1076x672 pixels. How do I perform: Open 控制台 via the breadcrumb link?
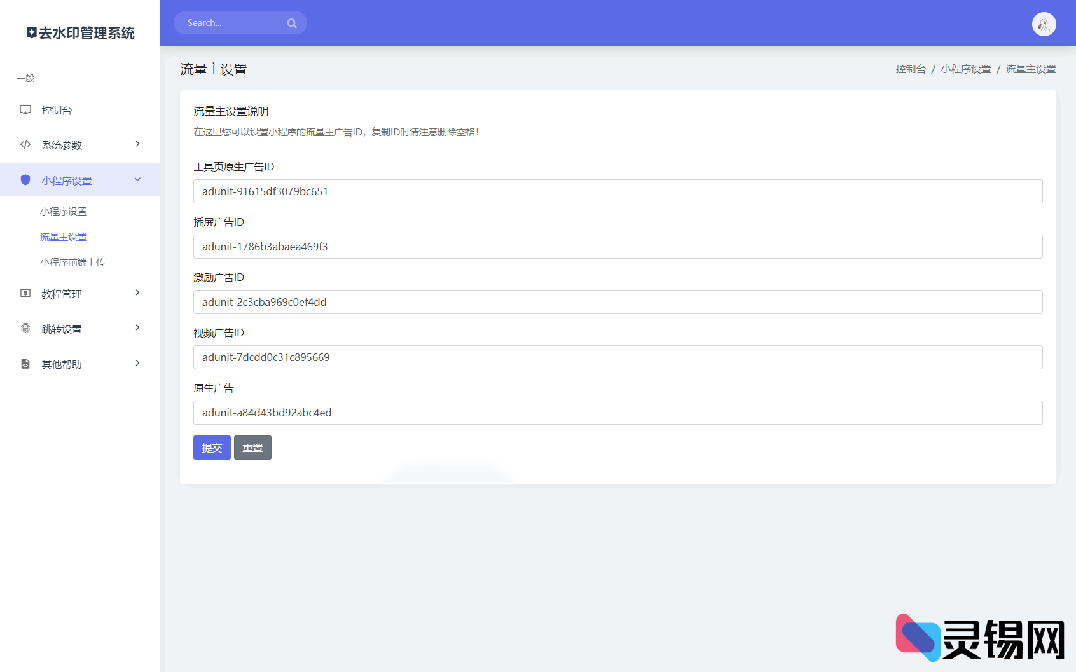(x=911, y=69)
